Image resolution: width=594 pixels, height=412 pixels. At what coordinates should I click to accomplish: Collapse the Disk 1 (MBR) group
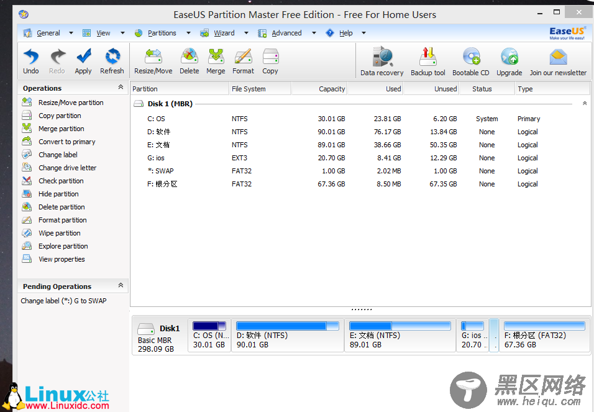click(585, 103)
